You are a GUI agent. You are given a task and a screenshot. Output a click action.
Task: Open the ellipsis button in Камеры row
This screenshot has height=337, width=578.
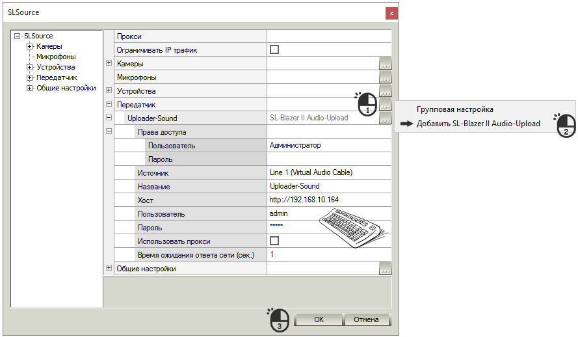tap(385, 64)
